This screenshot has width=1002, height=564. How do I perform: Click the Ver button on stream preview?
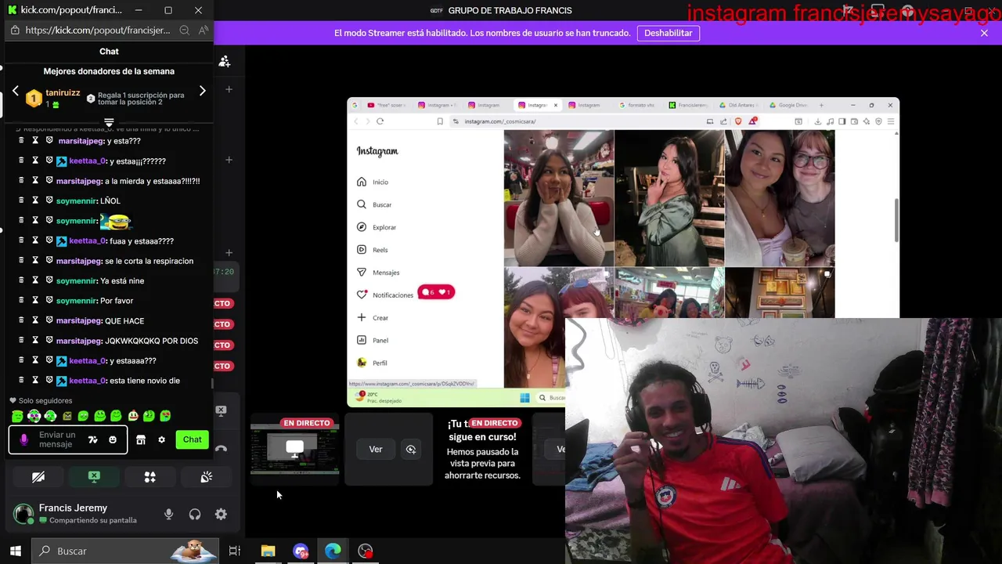376,449
